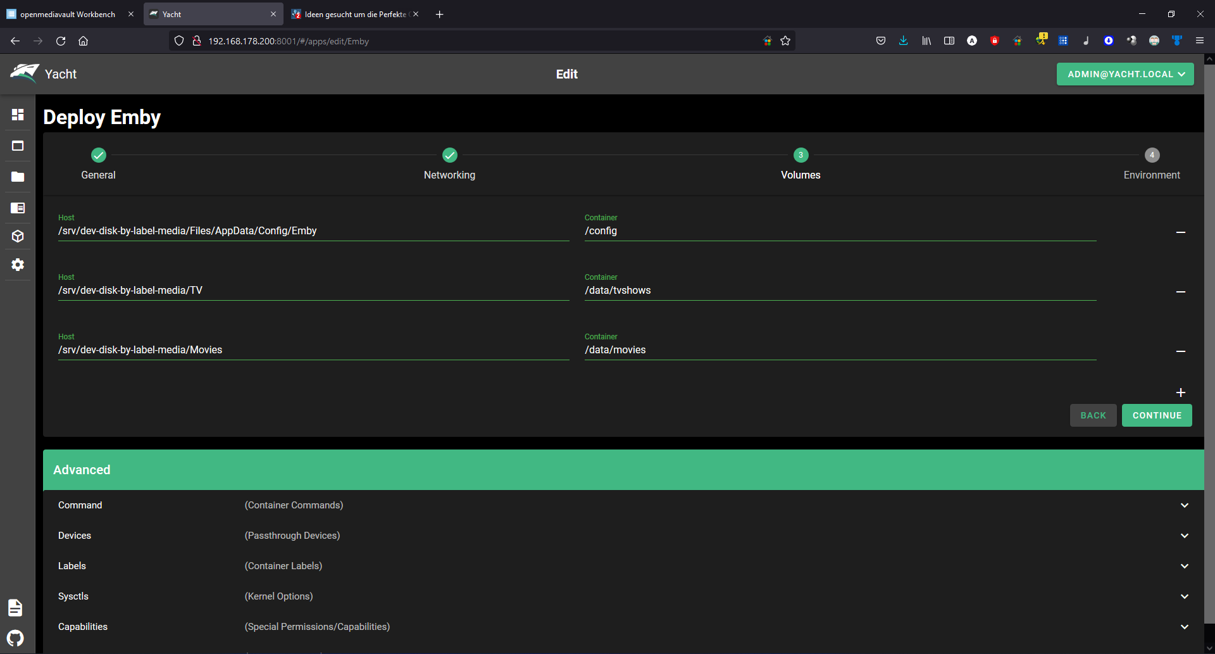
Task: Edit host path for Emby config
Action: [x=314, y=230]
